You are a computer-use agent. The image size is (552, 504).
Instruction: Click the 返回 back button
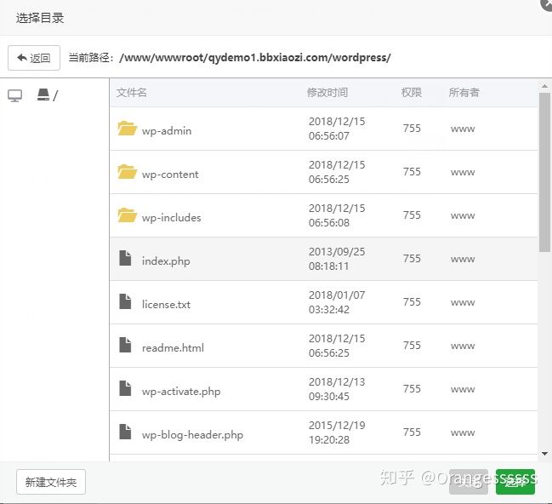[x=34, y=58]
